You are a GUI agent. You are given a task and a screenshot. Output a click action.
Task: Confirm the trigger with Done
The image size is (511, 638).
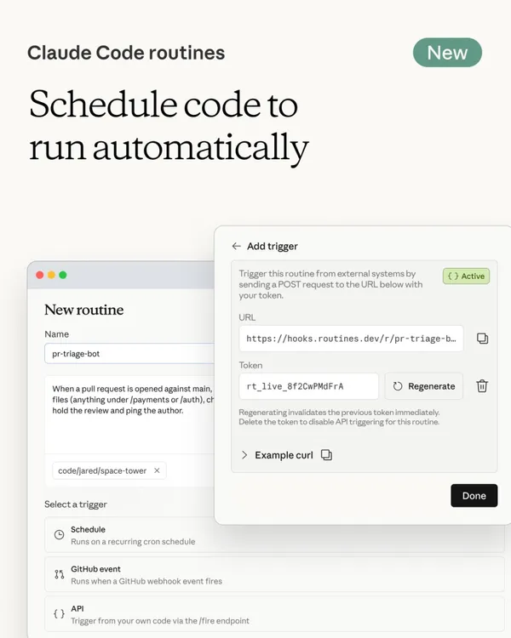(x=474, y=496)
